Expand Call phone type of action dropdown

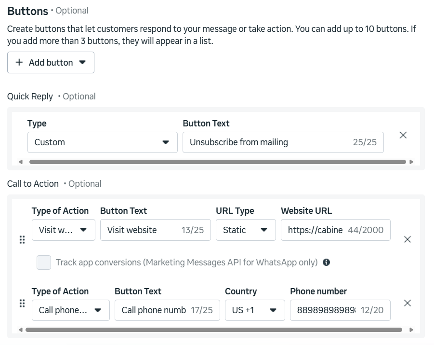point(70,310)
